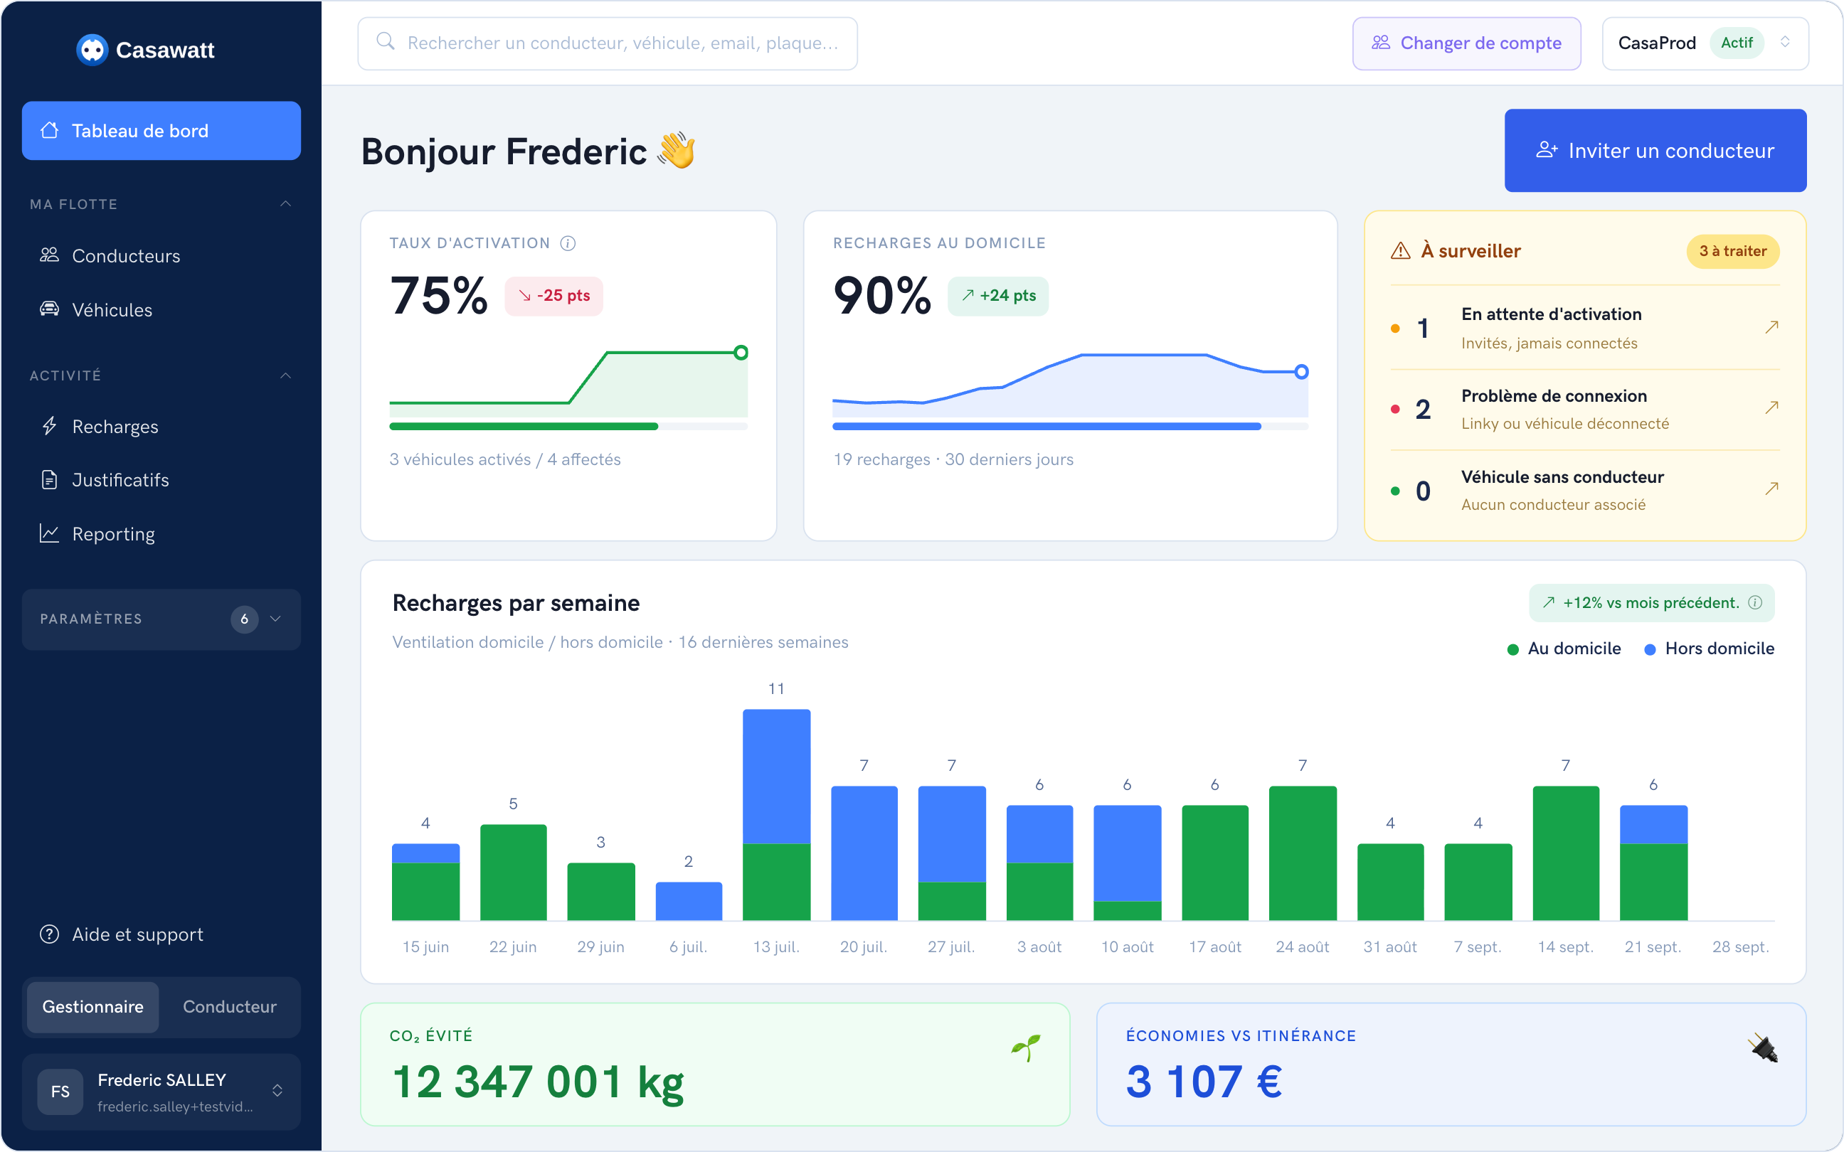1844x1152 pixels.
Task: Click the Justificatifs document icon
Action: coord(50,479)
